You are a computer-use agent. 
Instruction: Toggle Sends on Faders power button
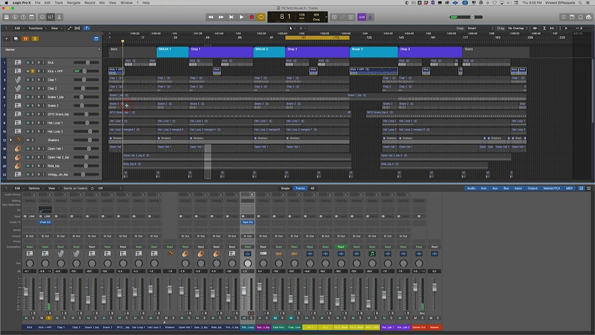[92, 189]
